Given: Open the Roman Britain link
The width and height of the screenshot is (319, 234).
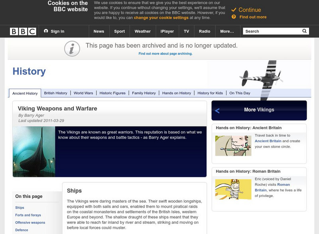Looking at the screenshot, I should click(272, 187).
